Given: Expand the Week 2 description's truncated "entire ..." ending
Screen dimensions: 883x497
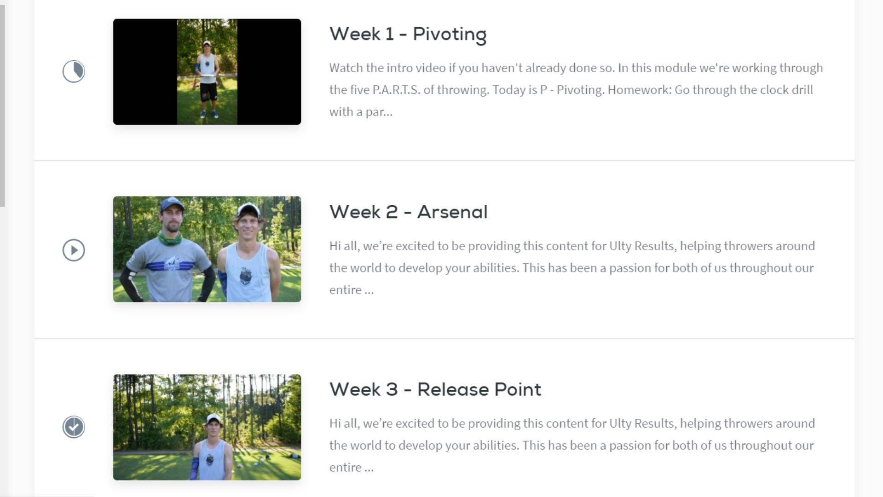Looking at the screenshot, I should pos(352,290).
